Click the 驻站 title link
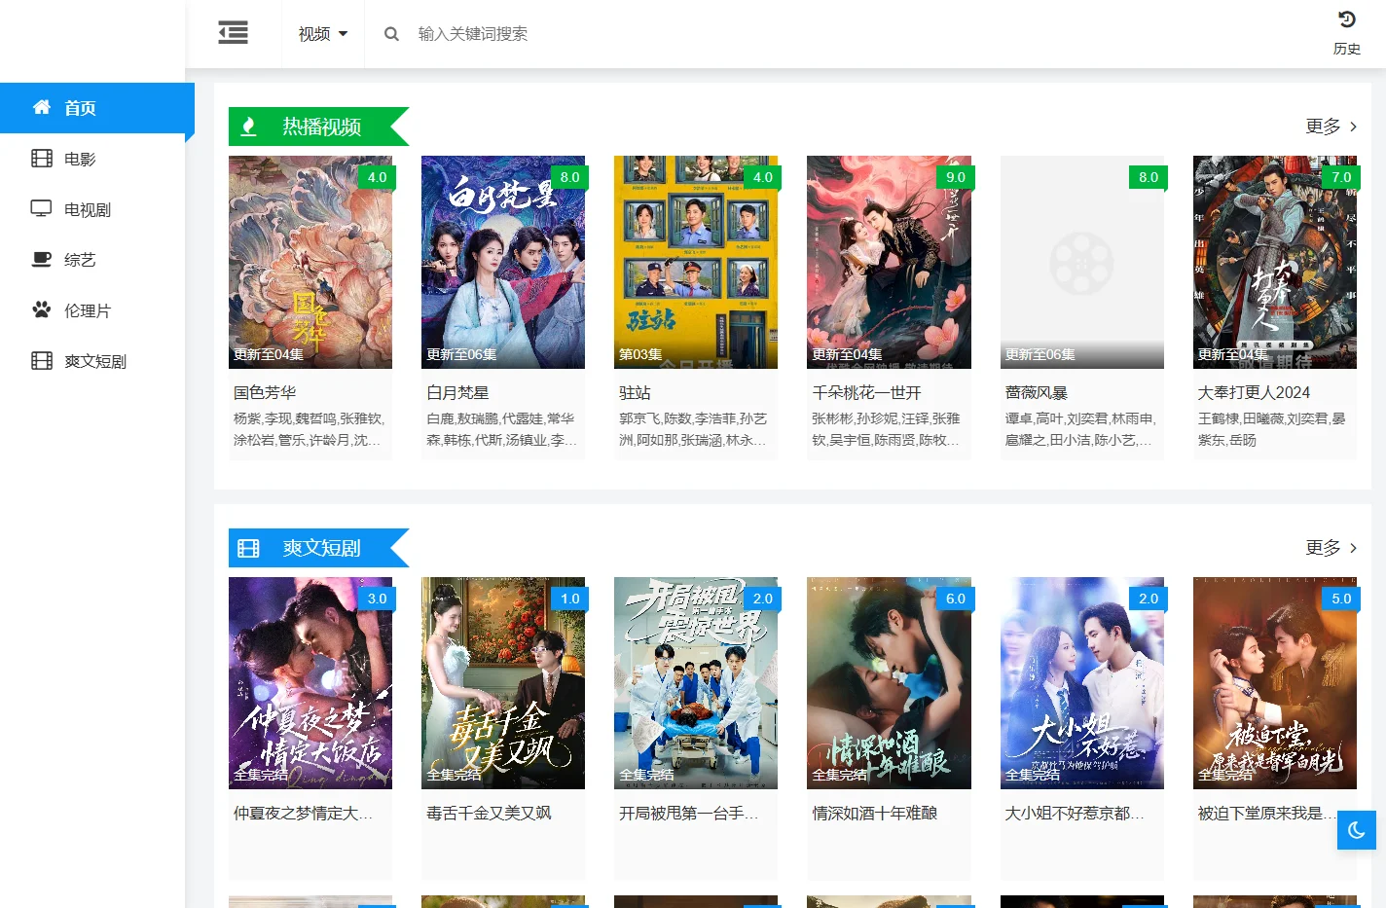The height and width of the screenshot is (908, 1386). 635,392
